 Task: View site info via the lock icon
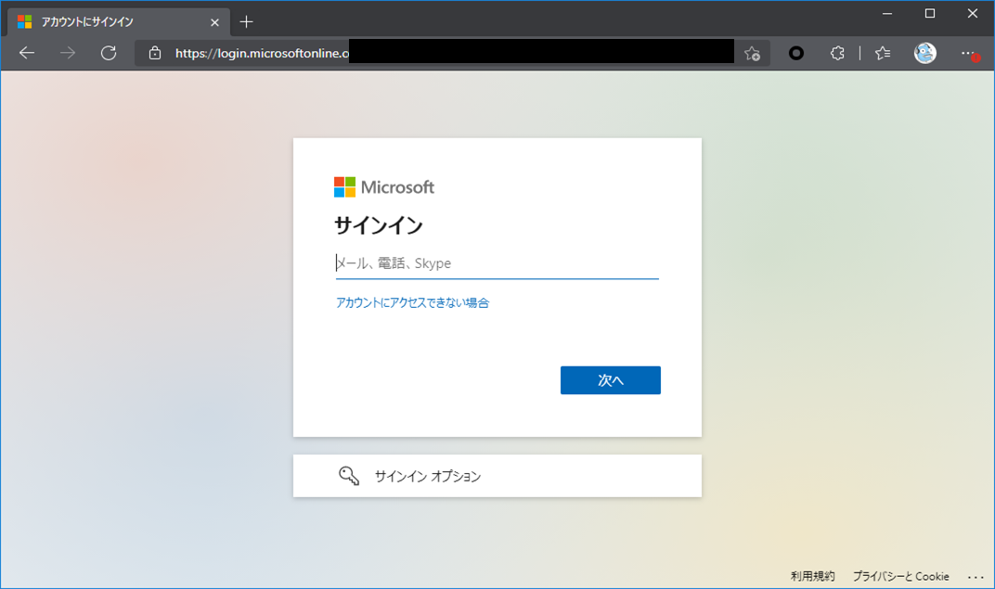pos(155,53)
